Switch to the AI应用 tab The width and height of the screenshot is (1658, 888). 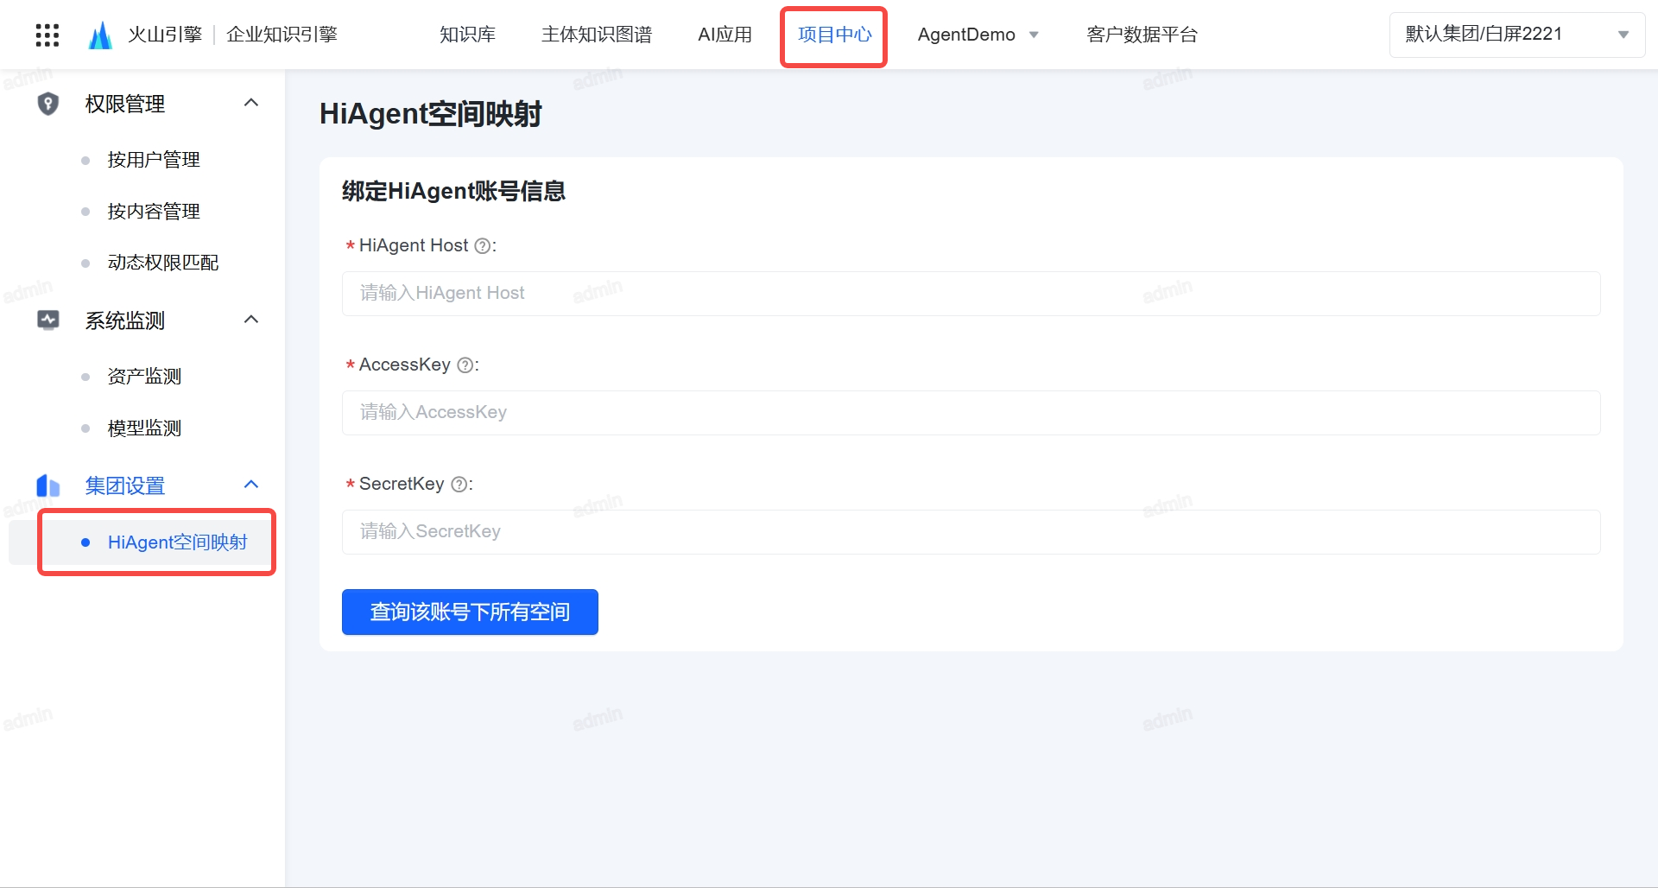725,35
